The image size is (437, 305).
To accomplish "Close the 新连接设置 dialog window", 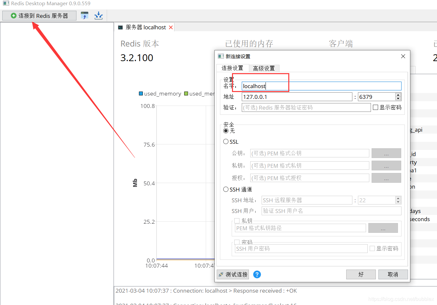I will coord(403,56).
